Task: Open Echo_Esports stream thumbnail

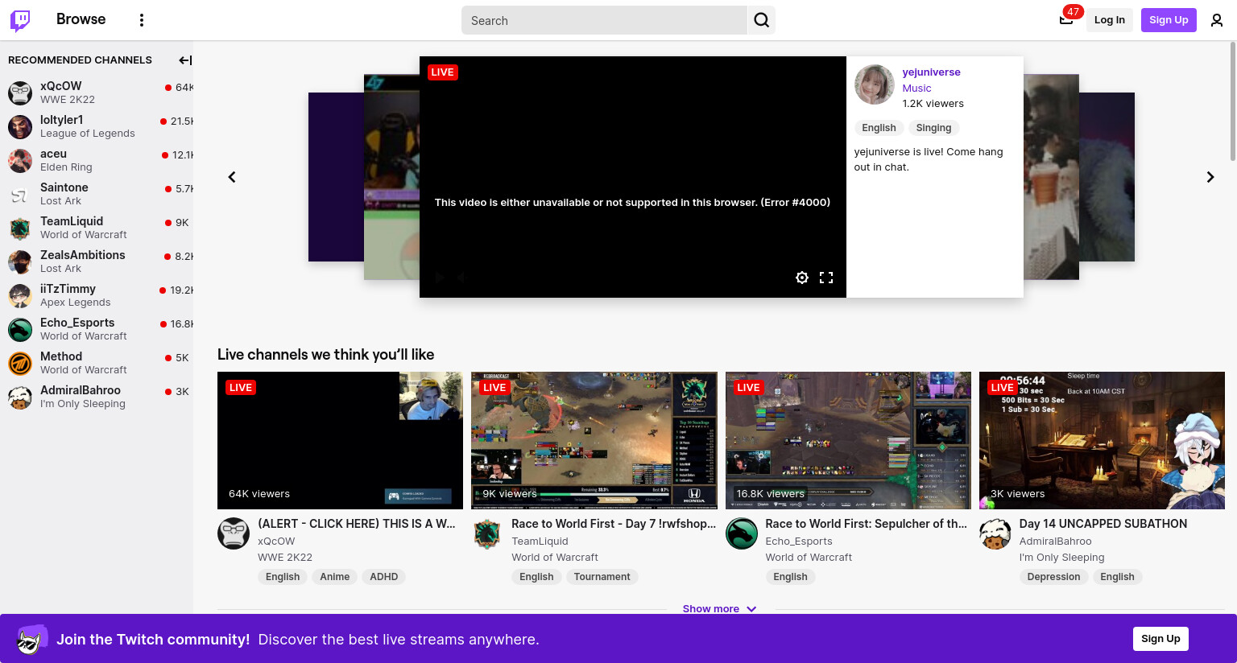Action: tap(848, 440)
